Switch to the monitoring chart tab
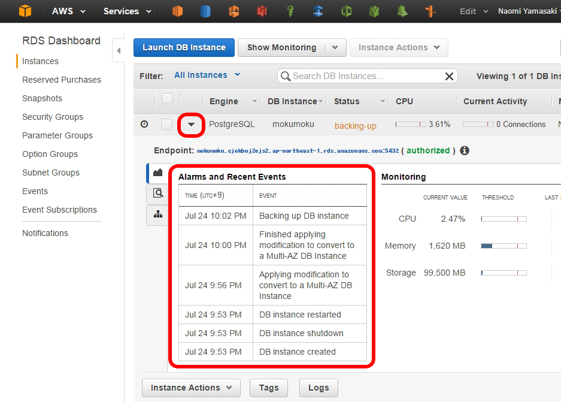 coord(157,173)
